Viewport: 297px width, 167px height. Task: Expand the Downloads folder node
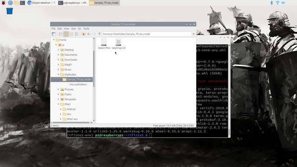pos(58,60)
